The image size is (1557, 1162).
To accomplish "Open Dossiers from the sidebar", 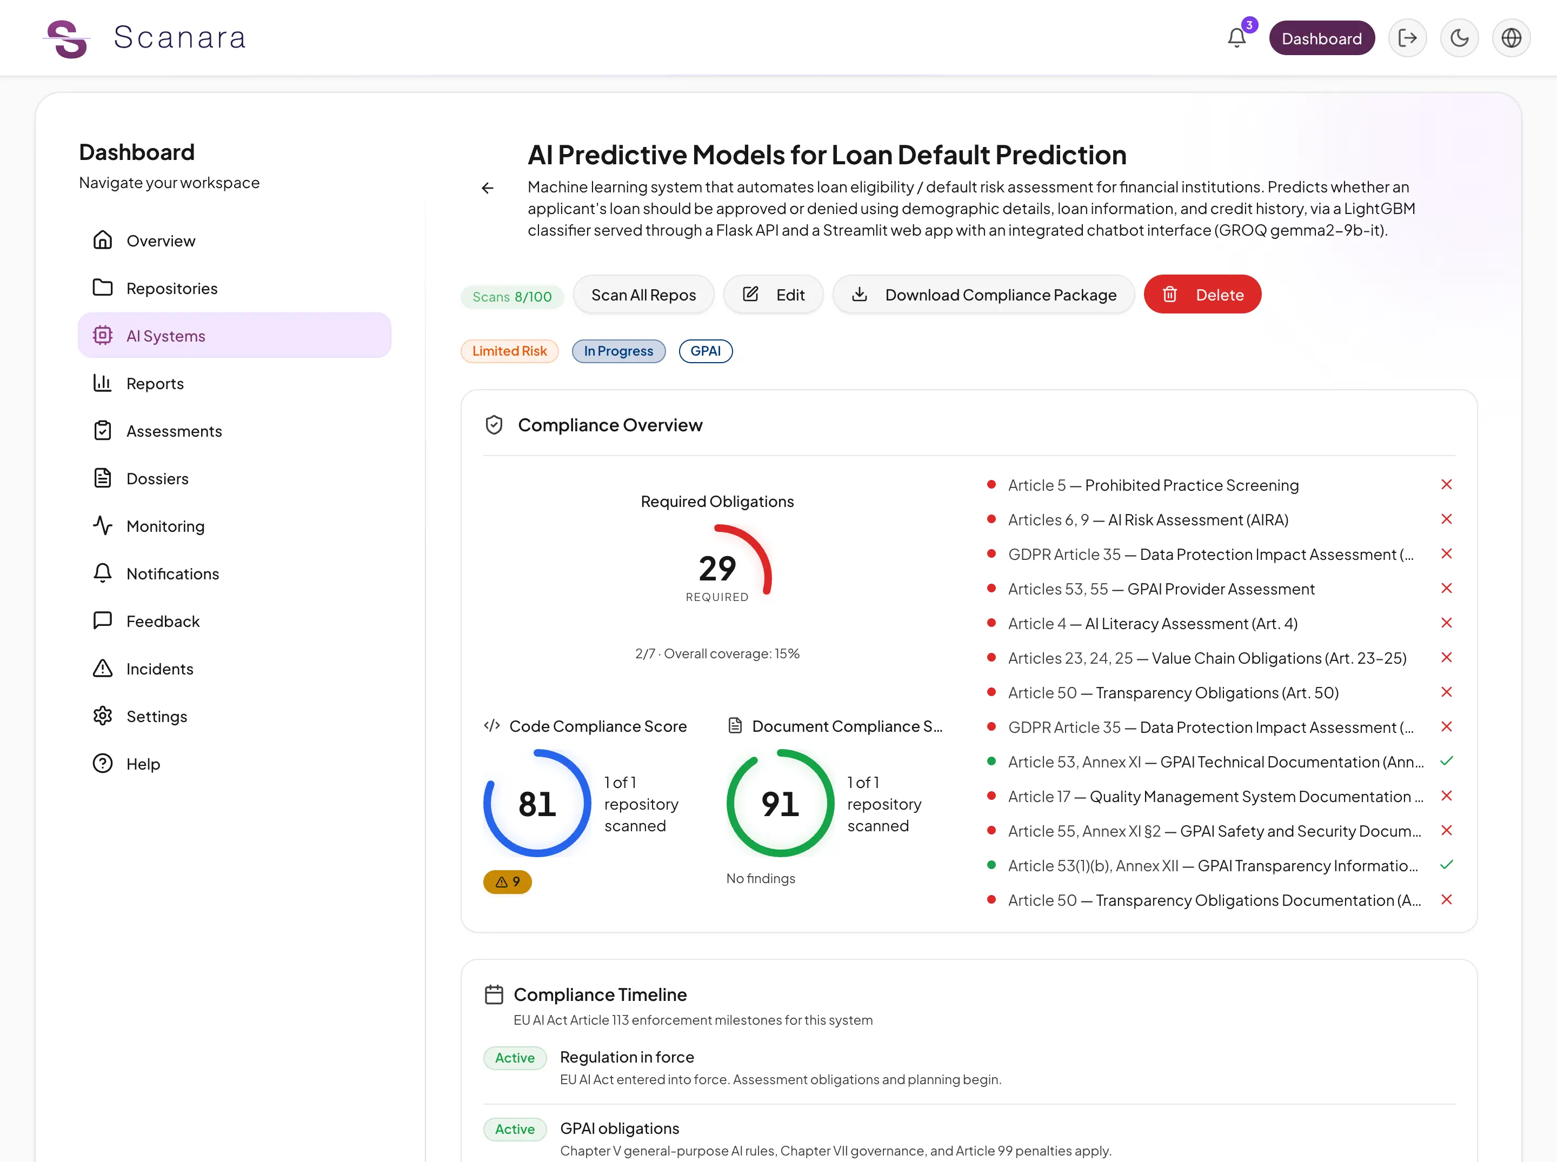I will pyautogui.click(x=234, y=478).
